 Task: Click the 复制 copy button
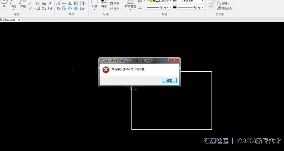pos(223,3)
